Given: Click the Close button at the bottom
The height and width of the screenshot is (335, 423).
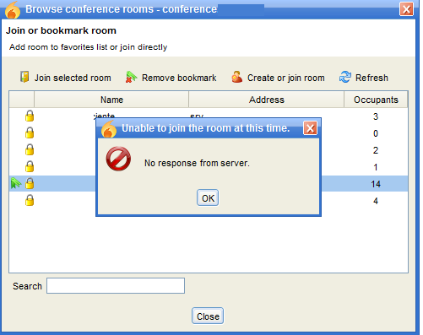Looking at the screenshot, I should [208, 316].
